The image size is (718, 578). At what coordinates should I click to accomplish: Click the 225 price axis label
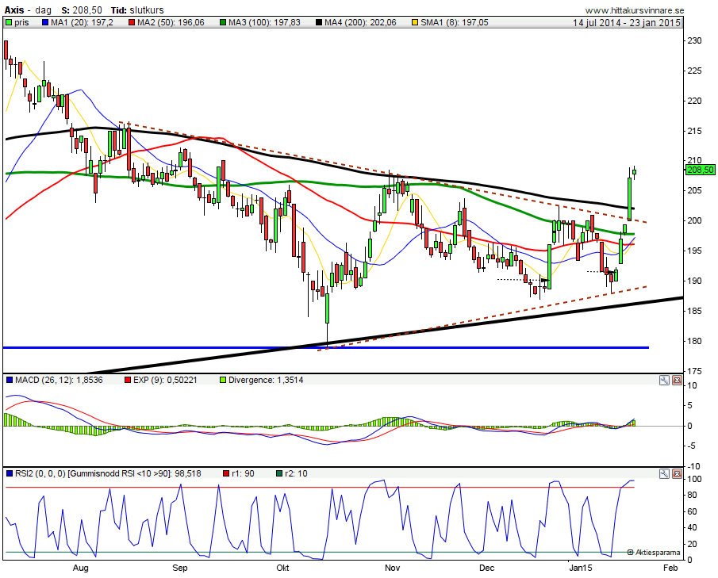pyautogui.click(x=694, y=71)
